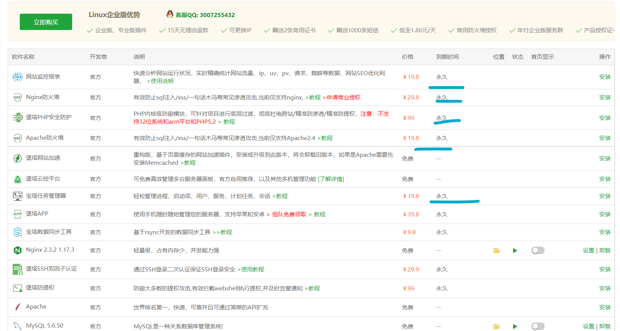Click the Nginx防火墙 WAF shield icon

(17, 98)
